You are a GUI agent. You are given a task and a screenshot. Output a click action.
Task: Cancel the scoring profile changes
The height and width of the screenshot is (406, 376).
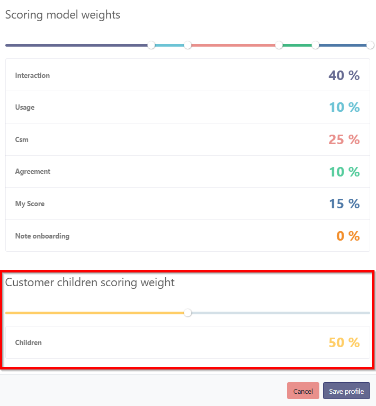click(x=303, y=391)
